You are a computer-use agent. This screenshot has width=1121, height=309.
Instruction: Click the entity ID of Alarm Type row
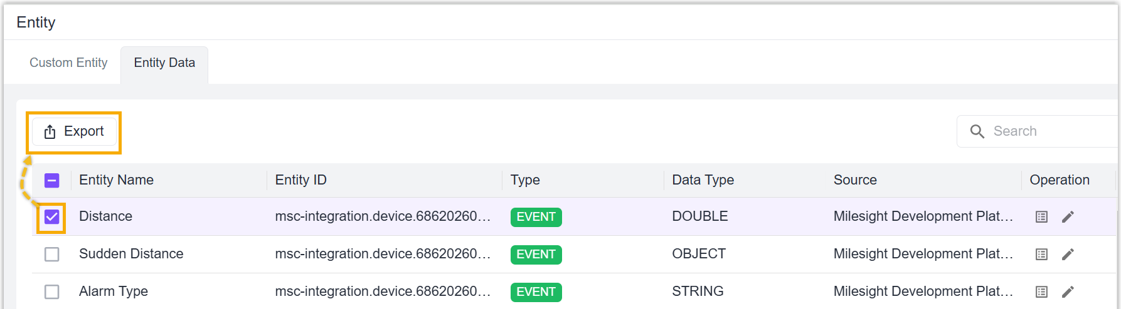383,291
